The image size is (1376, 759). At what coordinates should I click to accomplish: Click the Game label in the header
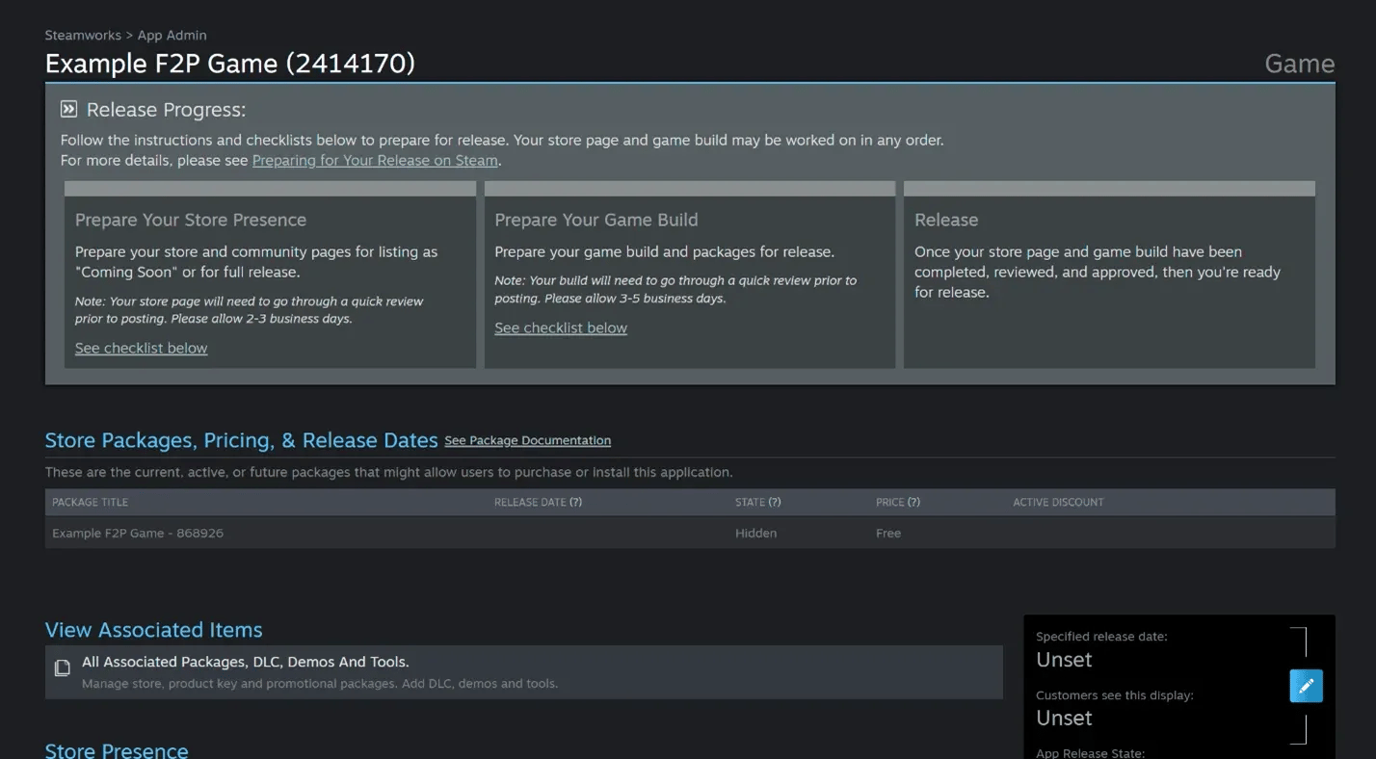pos(1299,64)
